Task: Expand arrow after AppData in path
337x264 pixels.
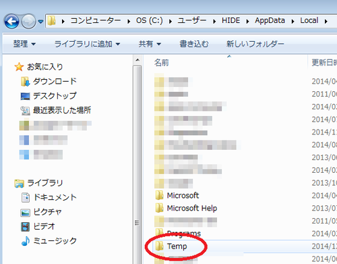Action: 293,22
